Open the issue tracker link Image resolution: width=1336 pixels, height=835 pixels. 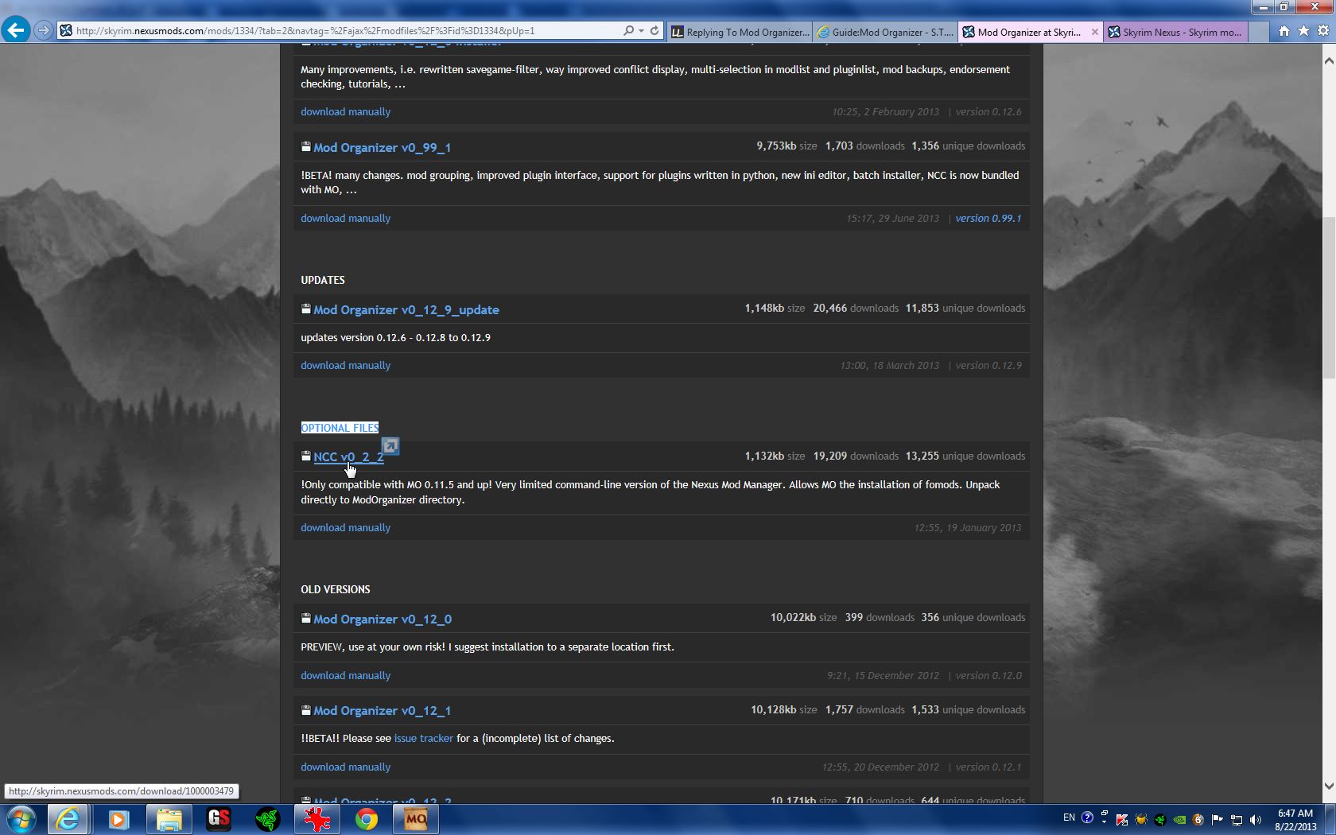coord(423,739)
